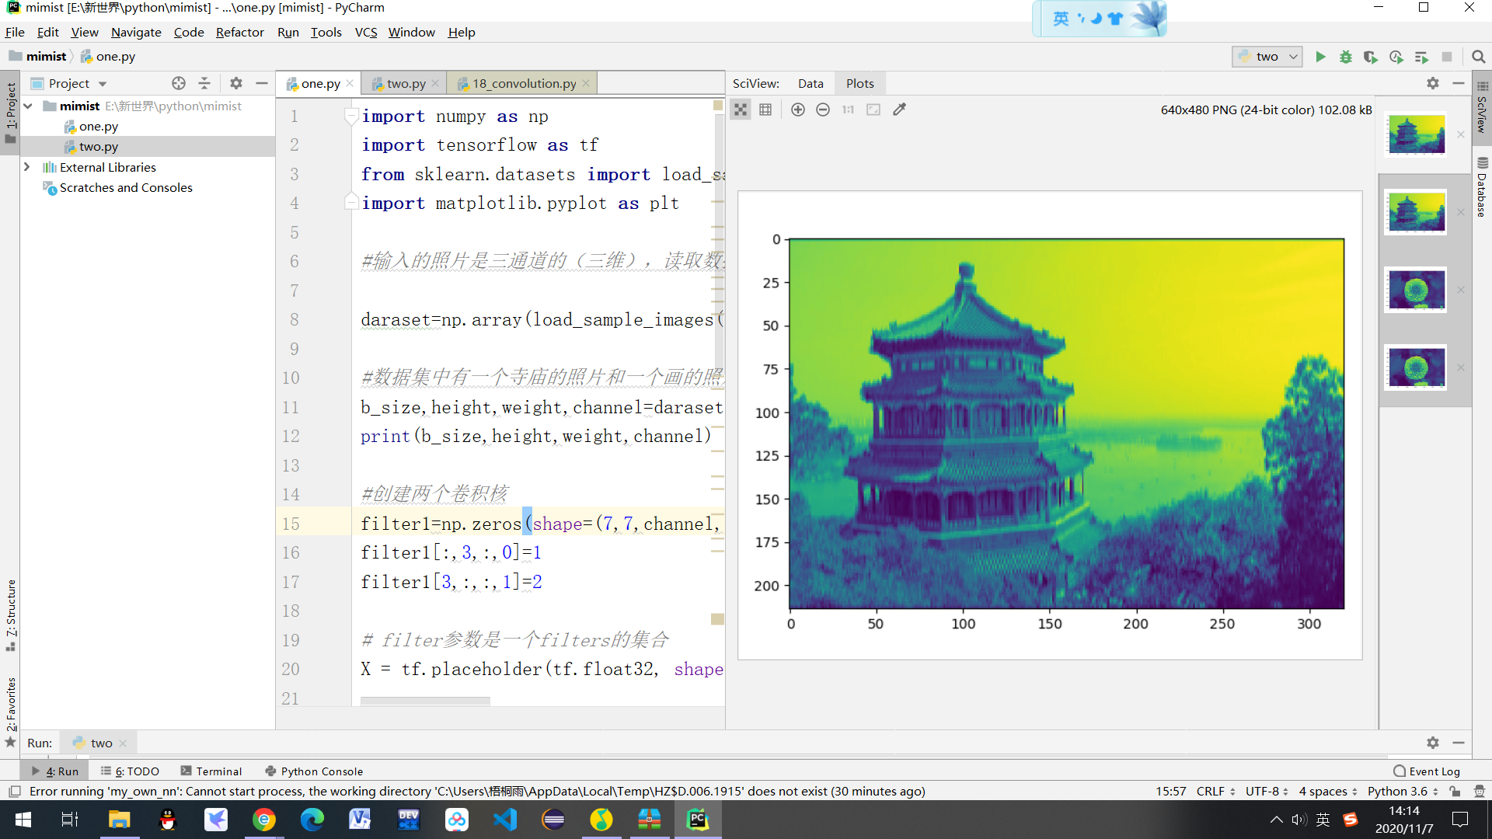Open File menu in menu bar
Image resolution: width=1492 pixels, height=839 pixels.
(16, 32)
